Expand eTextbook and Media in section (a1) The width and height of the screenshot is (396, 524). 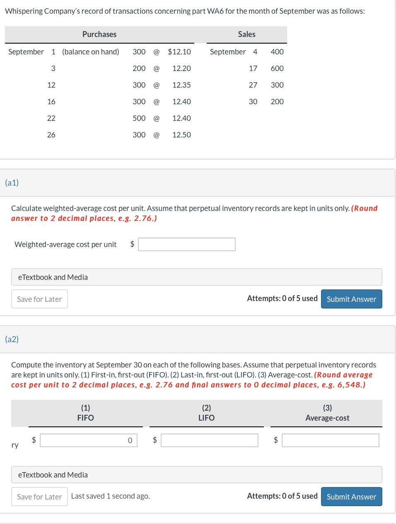point(53,277)
